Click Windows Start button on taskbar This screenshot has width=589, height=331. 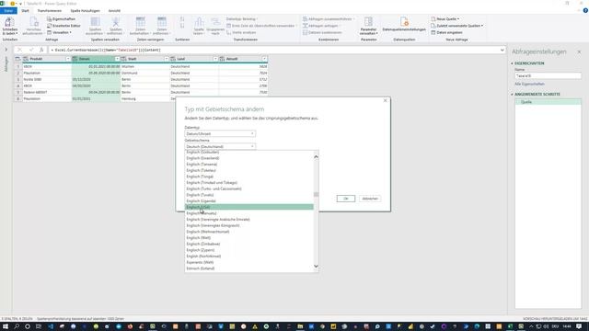pos(6,326)
